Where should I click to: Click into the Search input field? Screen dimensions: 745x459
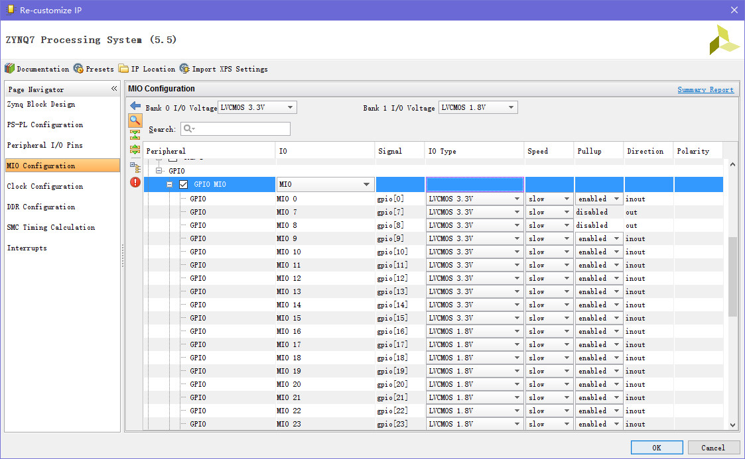[236, 129]
